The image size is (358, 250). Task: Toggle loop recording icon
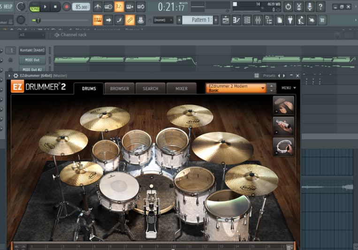tap(140, 7)
